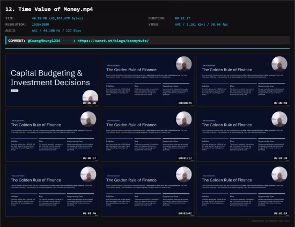Viewport: 295px width, 227px height.
Task: Open the thumbnail stamped 00:01:46
Action: click(x=52, y=191)
